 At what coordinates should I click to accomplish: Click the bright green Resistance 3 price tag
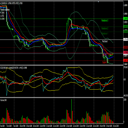tap(125, 19)
